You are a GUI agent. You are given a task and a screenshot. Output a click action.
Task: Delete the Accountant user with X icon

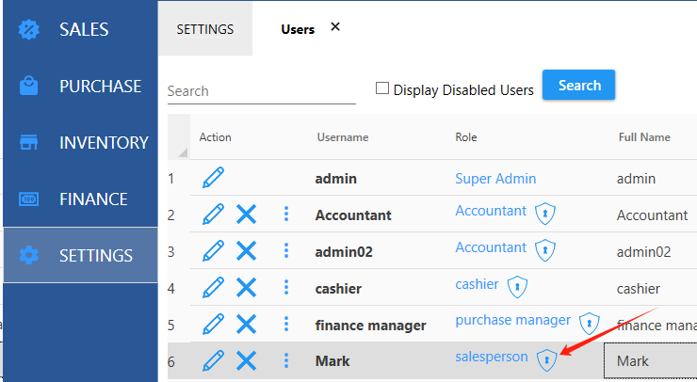pyautogui.click(x=246, y=215)
